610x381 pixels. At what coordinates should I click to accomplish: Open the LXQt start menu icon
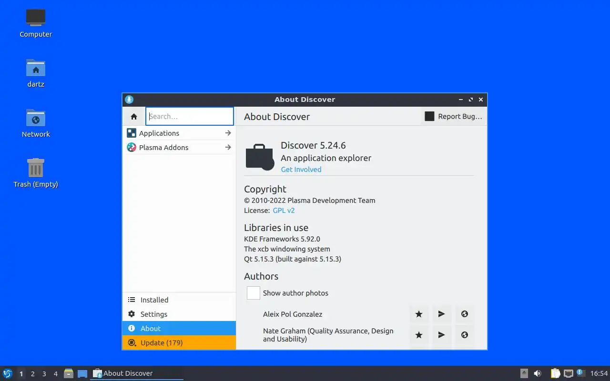coord(8,373)
